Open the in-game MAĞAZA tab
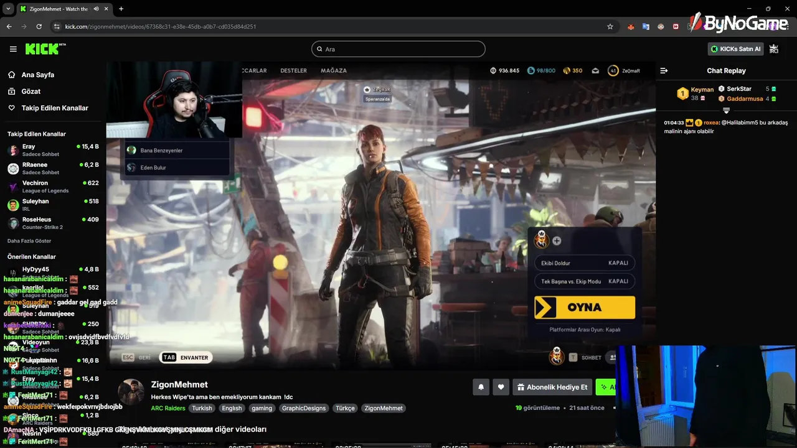Viewport: 797px width, 448px height. (x=334, y=71)
